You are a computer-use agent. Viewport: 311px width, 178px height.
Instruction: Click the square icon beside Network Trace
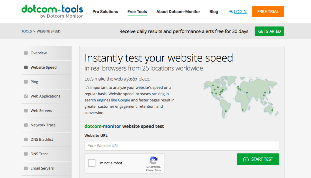click(x=26, y=125)
